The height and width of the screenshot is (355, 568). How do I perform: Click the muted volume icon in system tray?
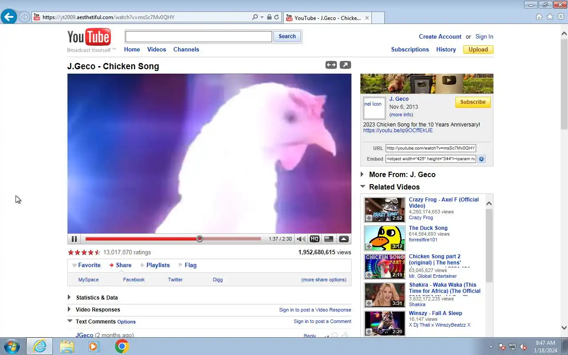tap(524, 347)
